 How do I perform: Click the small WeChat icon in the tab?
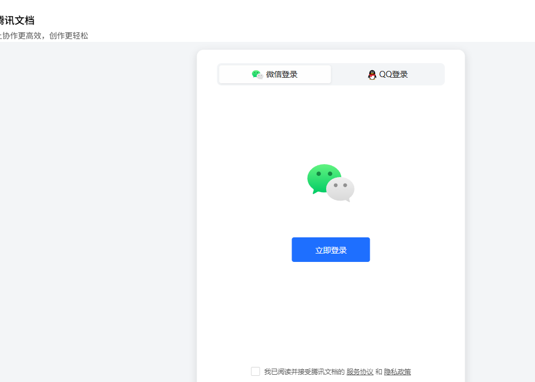(x=257, y=74)
